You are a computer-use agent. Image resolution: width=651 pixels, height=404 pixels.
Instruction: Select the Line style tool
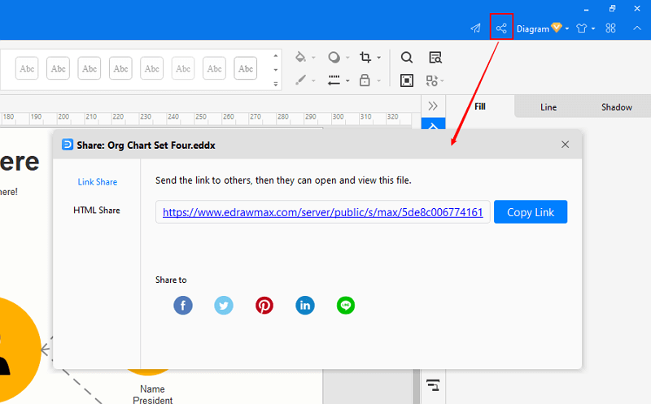[x=334, y=80]
